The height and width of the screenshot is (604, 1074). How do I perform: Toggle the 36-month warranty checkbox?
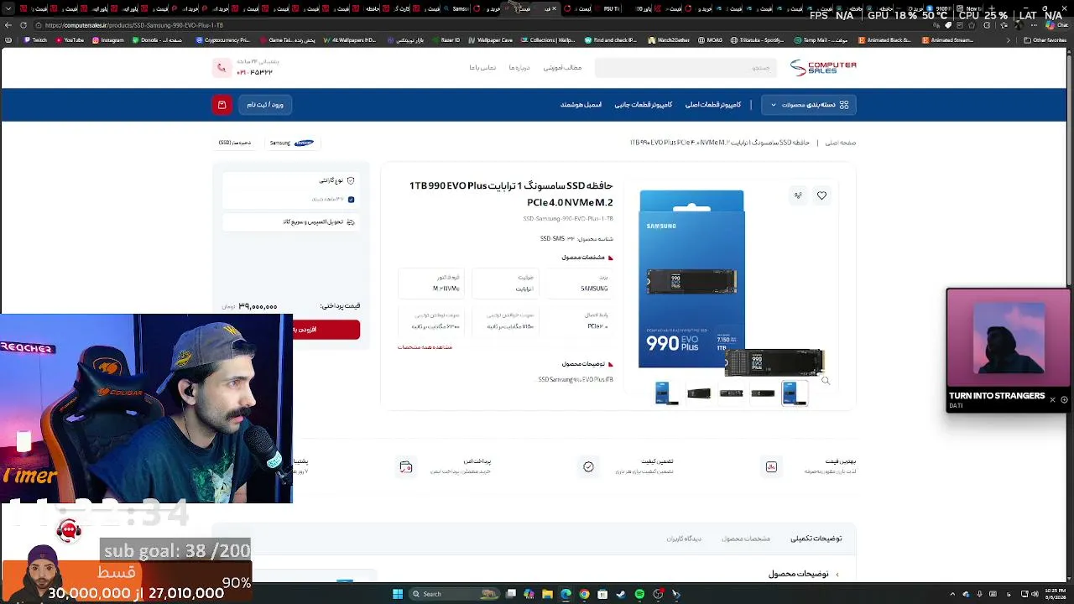[351, 200]
